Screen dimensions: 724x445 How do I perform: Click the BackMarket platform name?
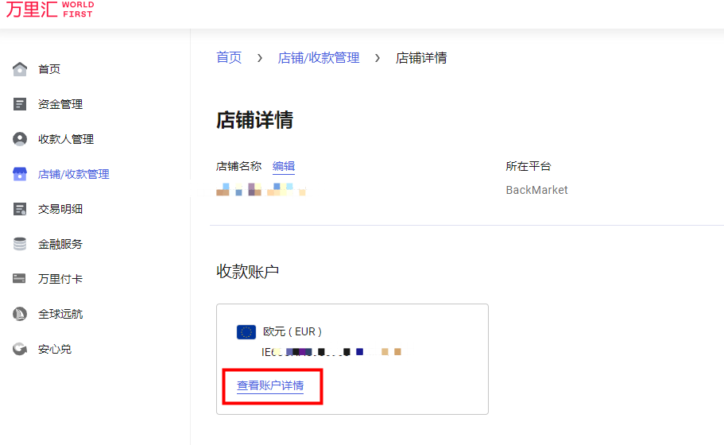tap(537, 190)
